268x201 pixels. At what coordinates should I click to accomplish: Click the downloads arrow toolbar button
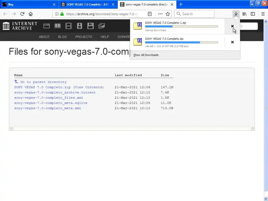(236, 14)
